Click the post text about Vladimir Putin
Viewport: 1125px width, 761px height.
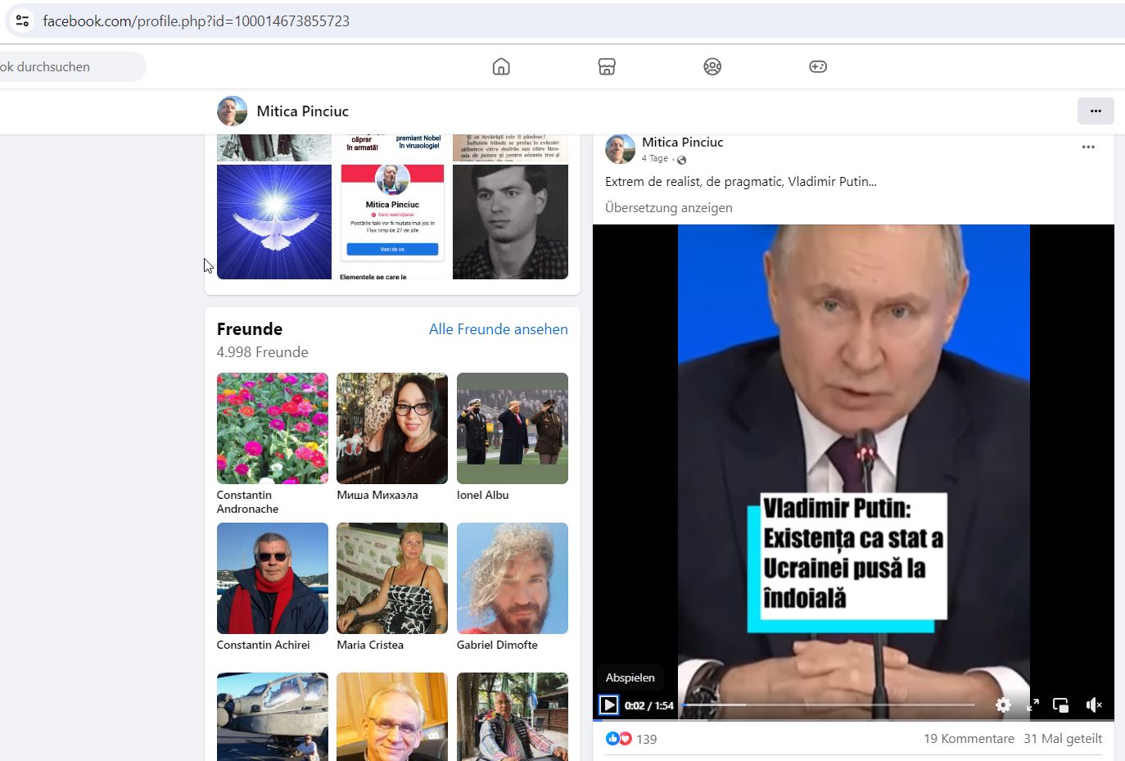(x=741, y=182)
